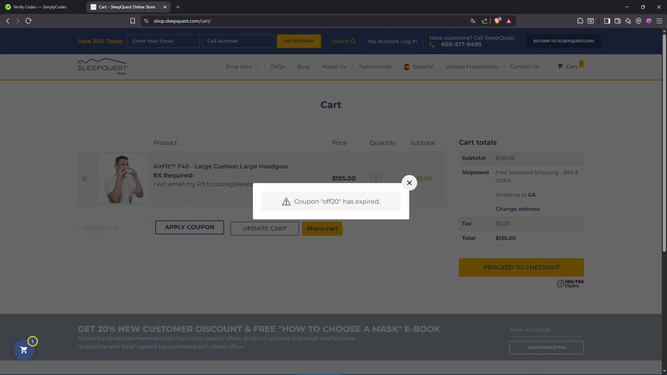Click My Account Log In link
667x375 pixels.
393,41
